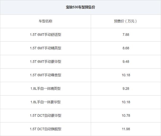The height and width of the screenshot is (136, 161).
Task: Select the 1.5T DCT自动豪华型 cell
Action: click(x=46, y=116)
